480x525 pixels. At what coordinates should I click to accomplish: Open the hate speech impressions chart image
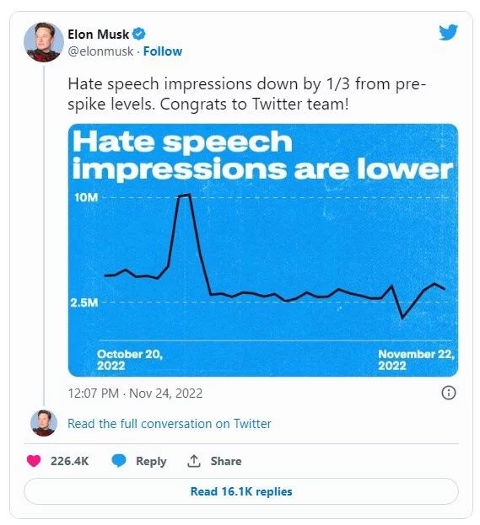(x=263, y=250)
